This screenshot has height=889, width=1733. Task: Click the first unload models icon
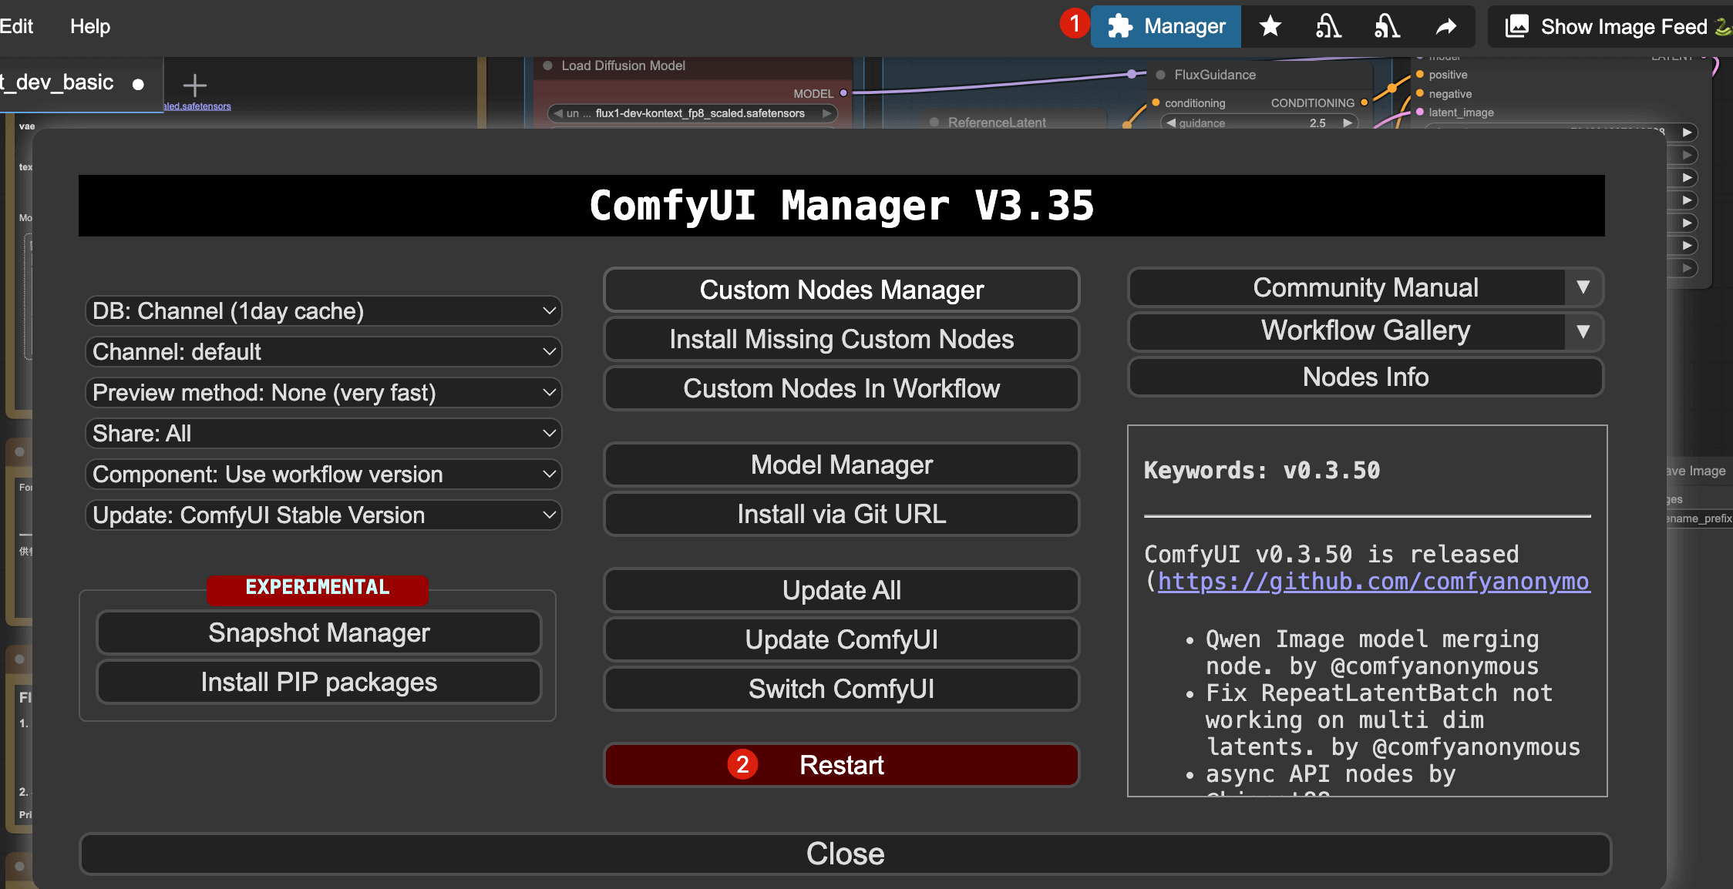(x=1328, y=27)
